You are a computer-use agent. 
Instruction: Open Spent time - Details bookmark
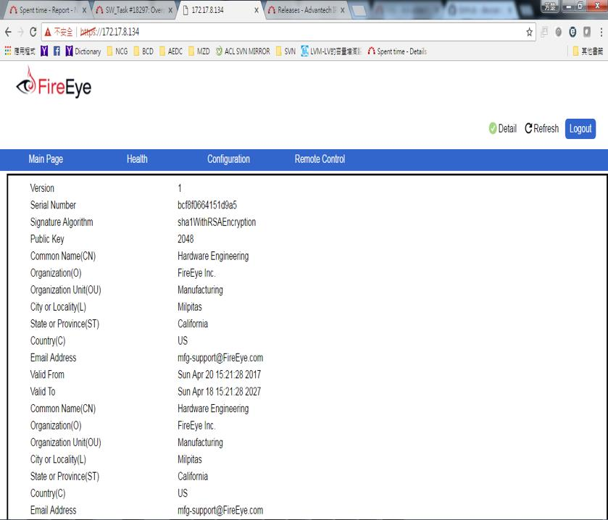point(397,51)
